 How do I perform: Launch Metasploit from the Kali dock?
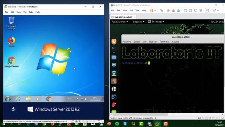pos(114,65)
